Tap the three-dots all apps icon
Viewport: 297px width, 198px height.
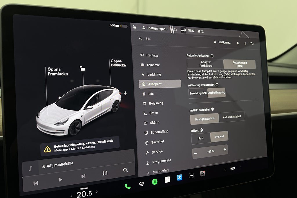pos(191,175)
